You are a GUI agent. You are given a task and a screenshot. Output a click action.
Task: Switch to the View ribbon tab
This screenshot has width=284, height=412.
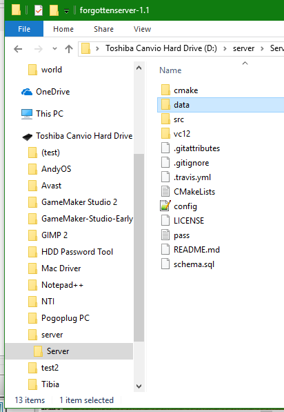pos(142,29)
